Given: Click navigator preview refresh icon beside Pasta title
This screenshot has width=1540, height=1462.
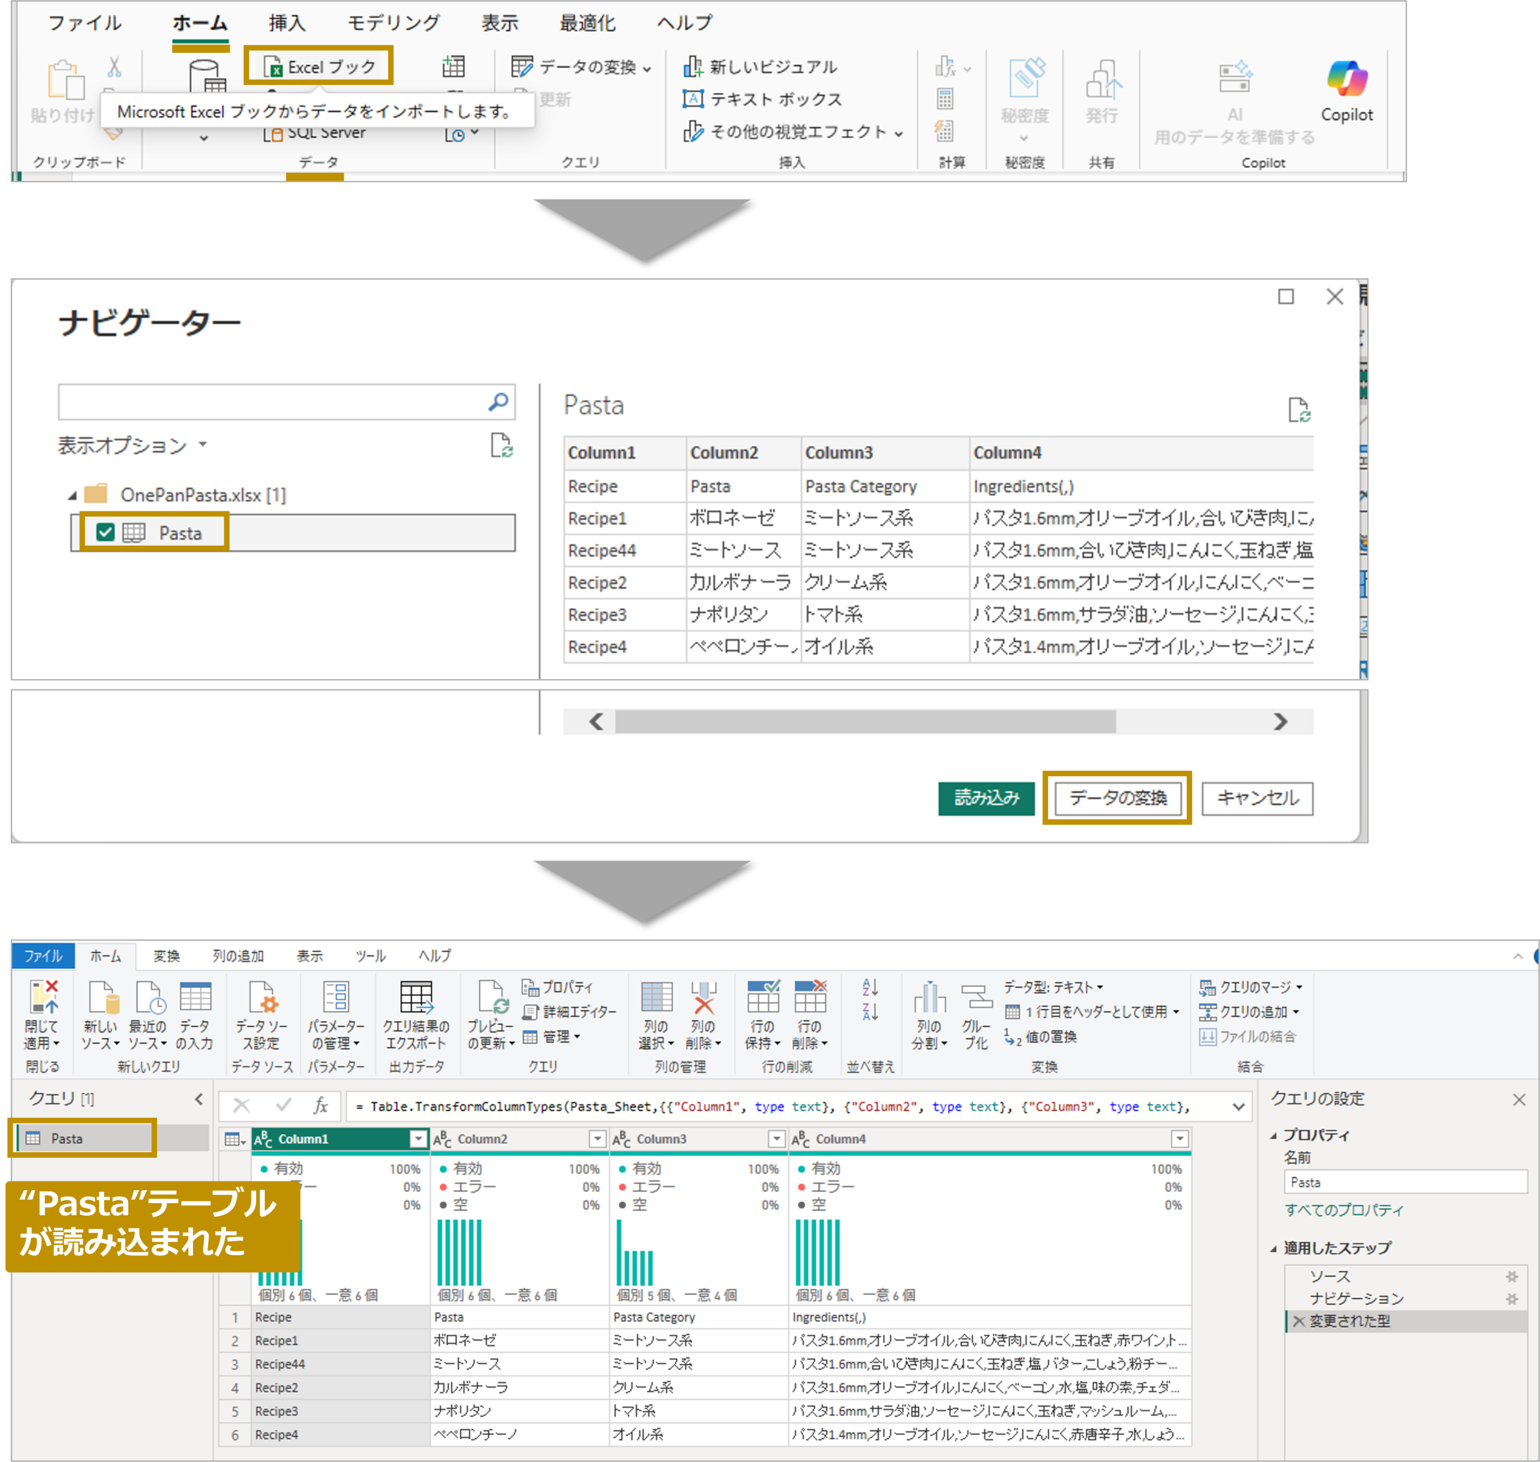Looking at the screenshot, I should (1298, 409).
